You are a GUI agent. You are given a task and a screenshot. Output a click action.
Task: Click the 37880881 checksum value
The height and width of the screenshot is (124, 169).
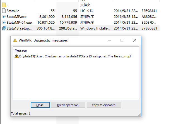pyautogui.click(x=149, y=28)
